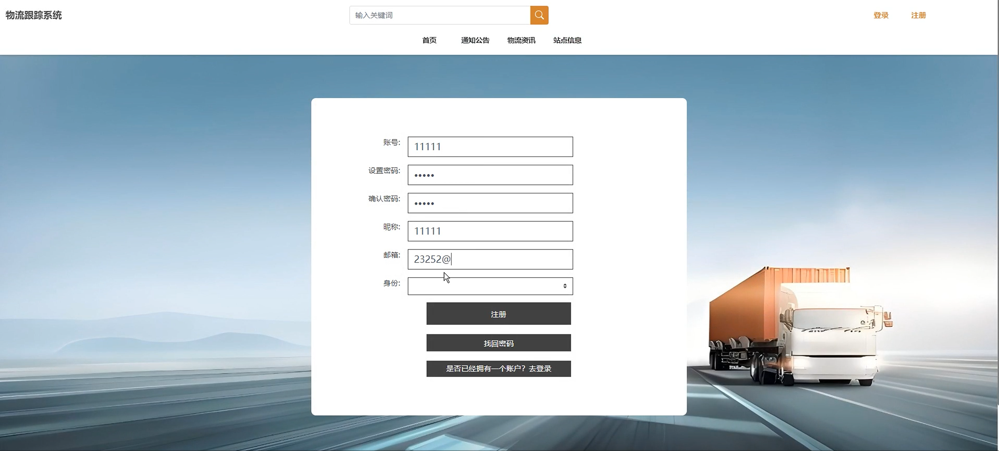999x451 pixels.
Task: Focus the 账号 input field
Action: pos(490,147)
